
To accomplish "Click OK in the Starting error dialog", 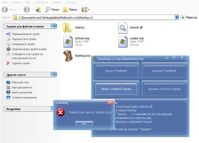I will click(84, 124).
